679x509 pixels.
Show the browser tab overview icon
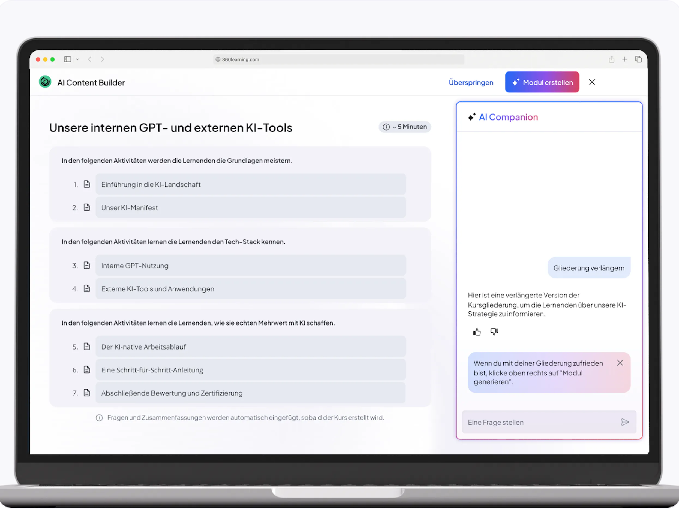(x=638, y=59)
